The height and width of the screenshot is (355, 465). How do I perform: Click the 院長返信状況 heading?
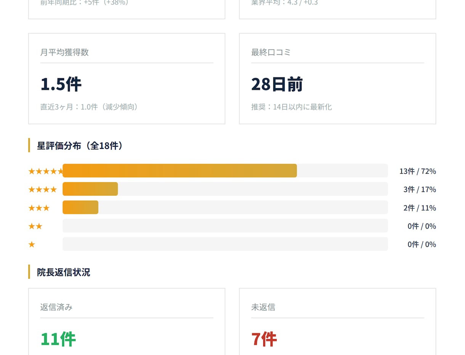(x=64, y=272)
